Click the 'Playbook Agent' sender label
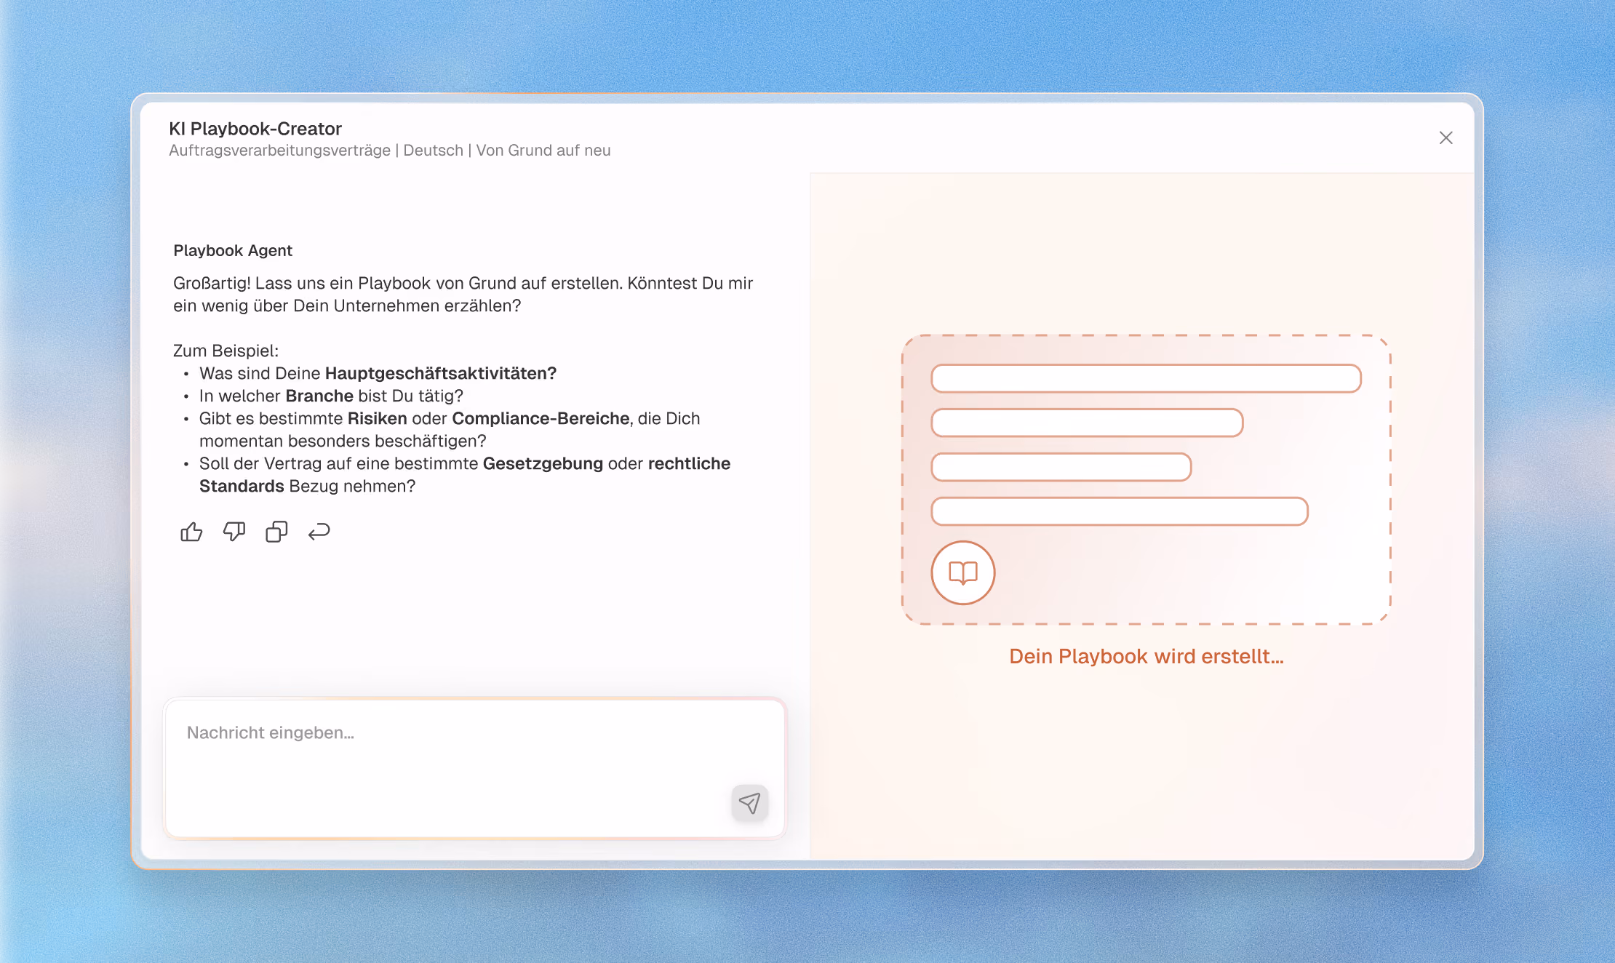 (x=233, y=250)
